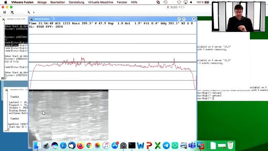The image size is (268, 151).
Task: Open Microsoft Teams from the dock
Action: tap(192, 146)
